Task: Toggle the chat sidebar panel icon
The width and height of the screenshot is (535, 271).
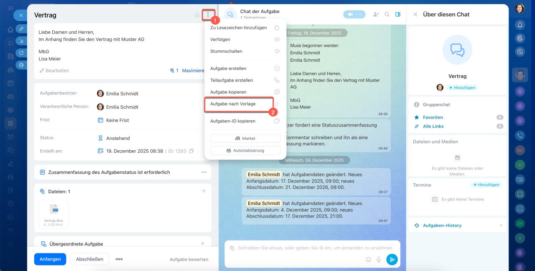Action: coord(398,14)
